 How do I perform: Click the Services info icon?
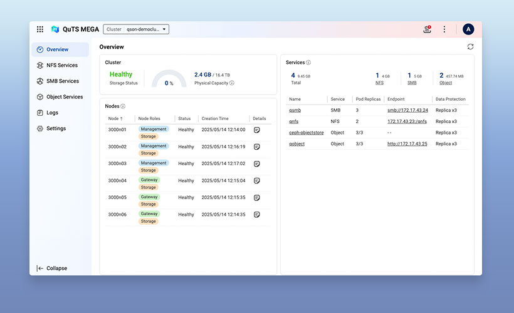pos(308,63)
